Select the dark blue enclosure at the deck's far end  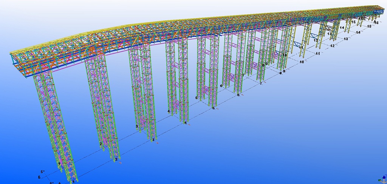pos(378,12)
